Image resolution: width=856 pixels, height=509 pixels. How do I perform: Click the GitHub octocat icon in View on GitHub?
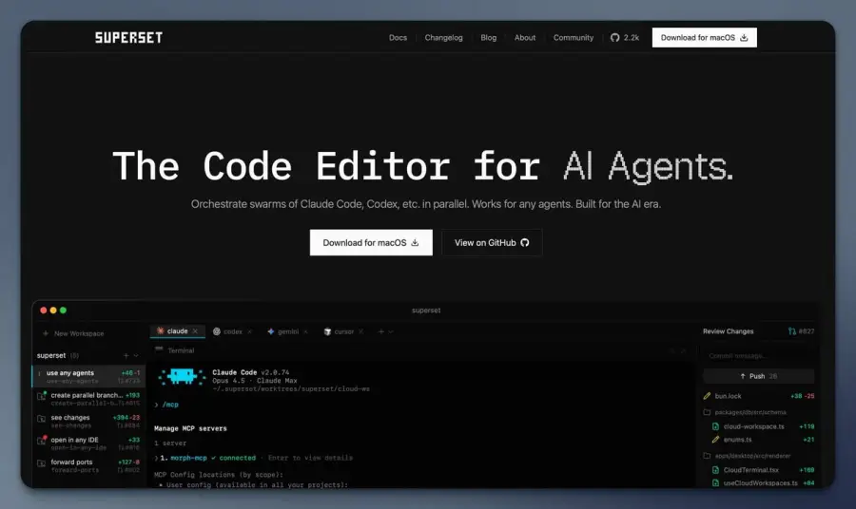[x=525, y=242]
